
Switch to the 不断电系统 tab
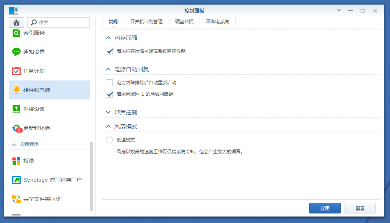tap(218, 22)
